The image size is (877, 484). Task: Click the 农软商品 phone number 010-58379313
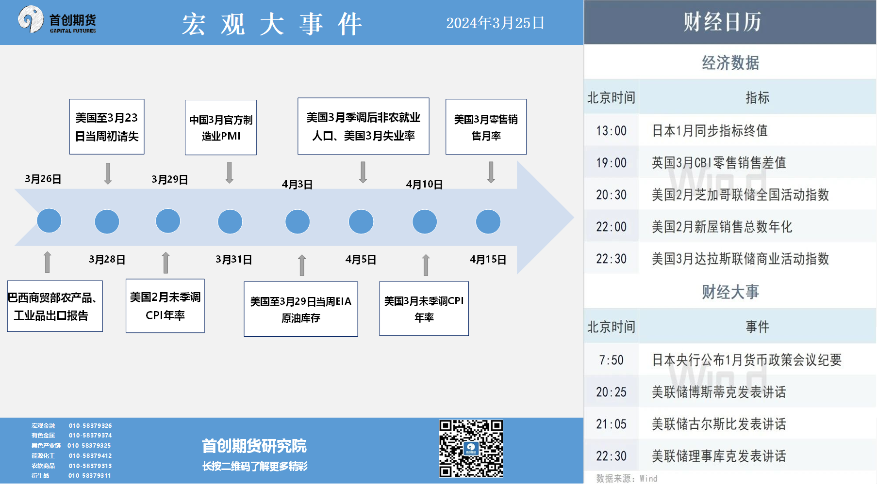[90, 466]
